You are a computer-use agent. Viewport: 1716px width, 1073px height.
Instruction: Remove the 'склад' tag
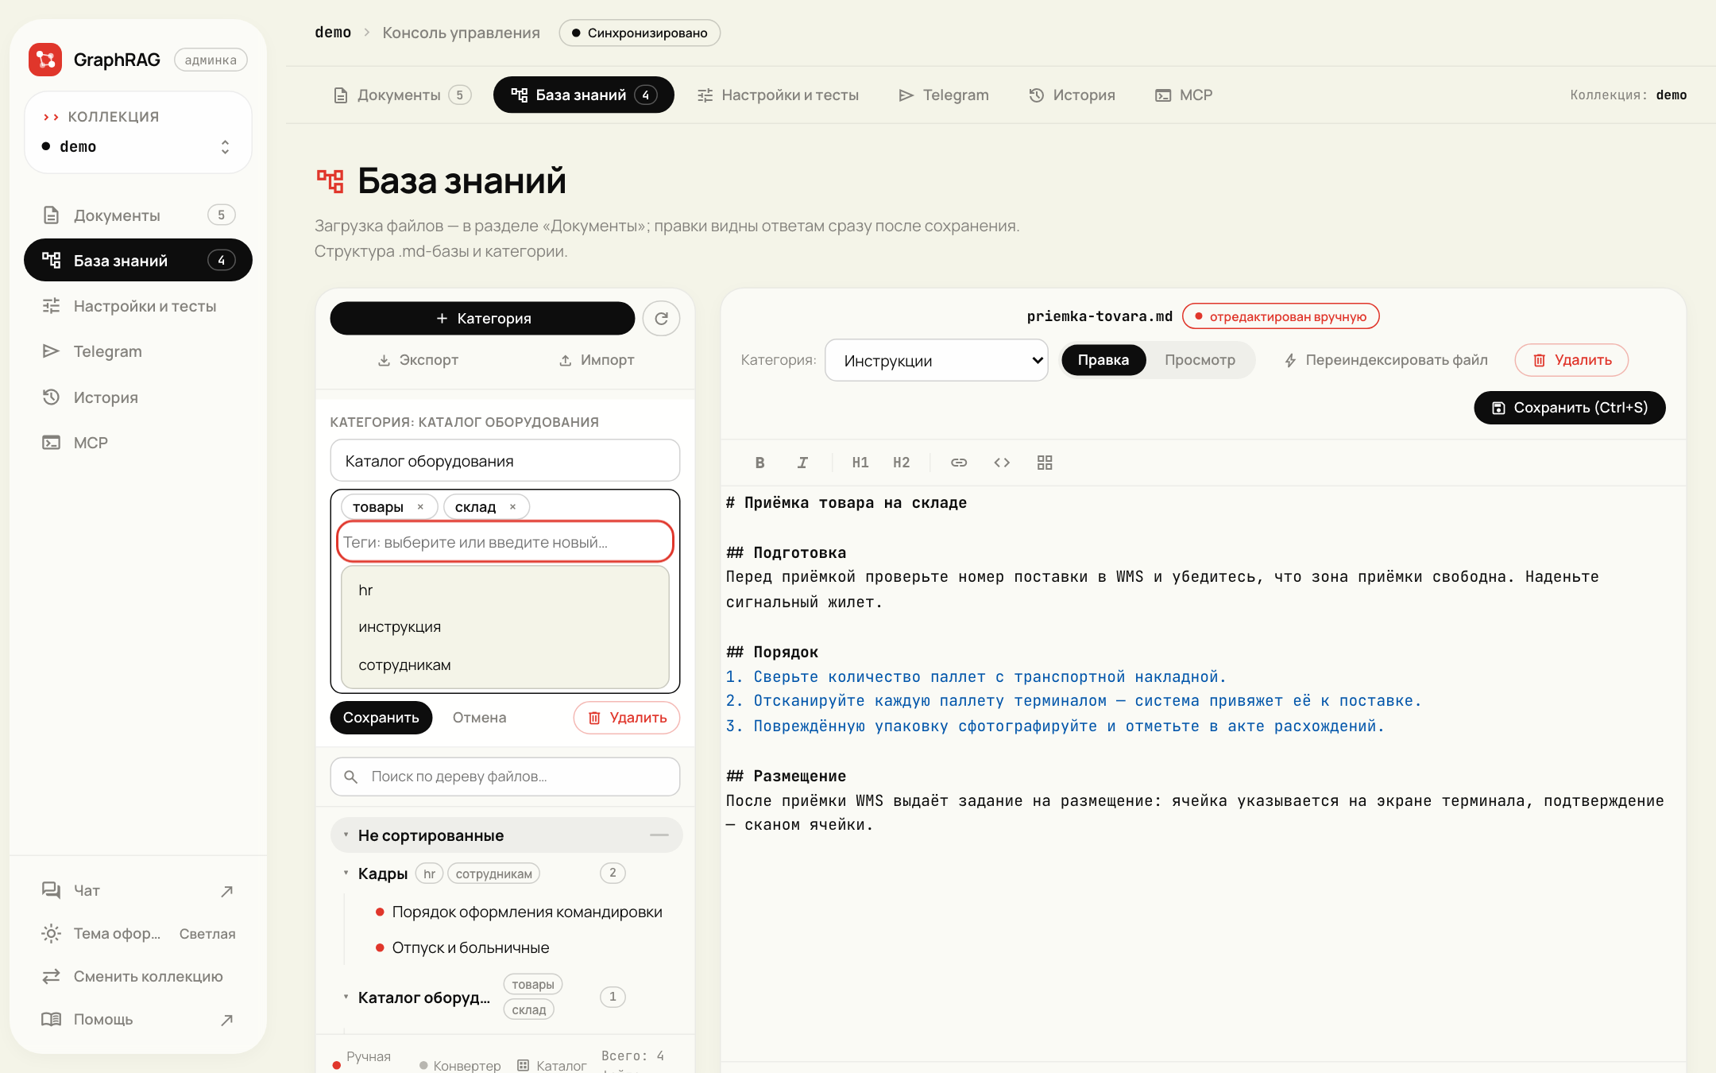click(x=512, y=507)
